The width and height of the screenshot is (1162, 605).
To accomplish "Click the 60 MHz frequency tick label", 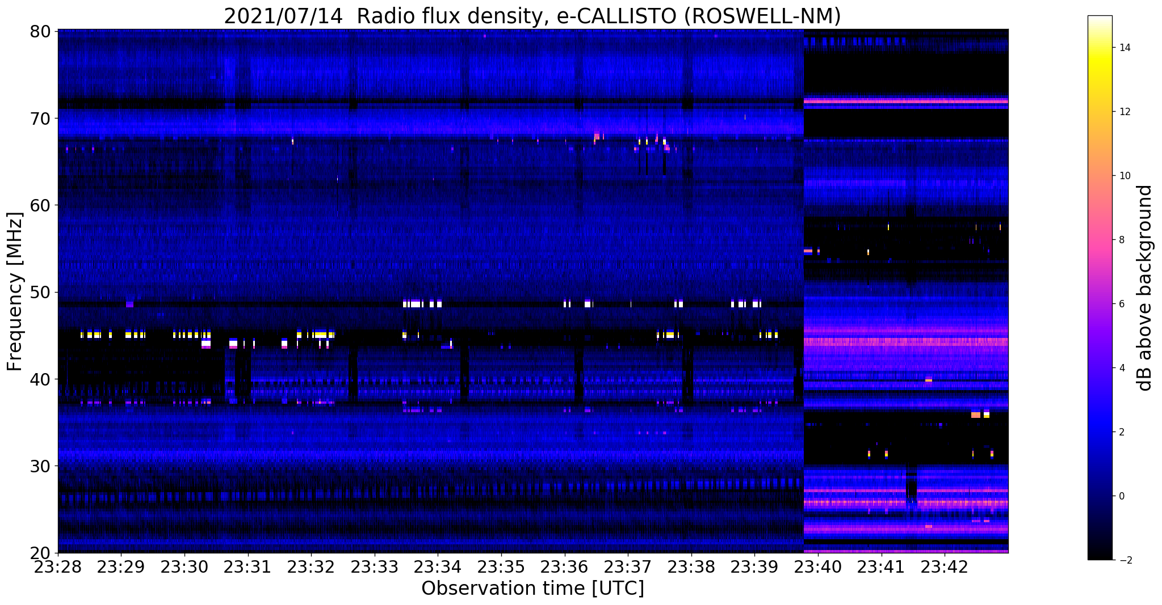I will pos(39,205).
